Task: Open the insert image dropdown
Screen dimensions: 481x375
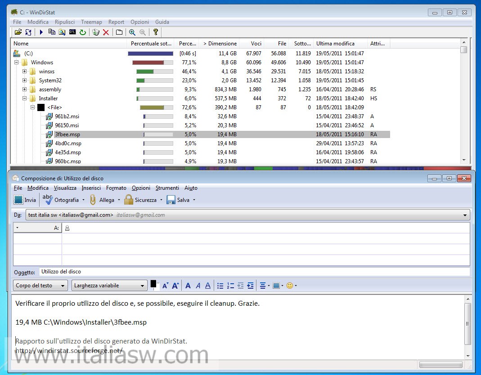Action: [278, 286]
